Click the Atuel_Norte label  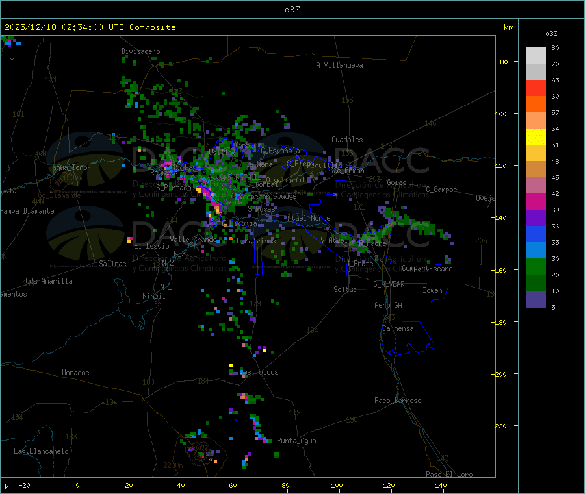pyautogui.click(x=309, y=218)
